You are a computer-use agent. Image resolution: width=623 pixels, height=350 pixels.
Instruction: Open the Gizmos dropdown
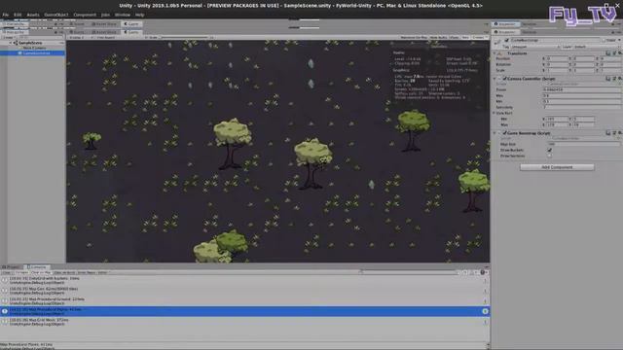(x=479, y=37)
